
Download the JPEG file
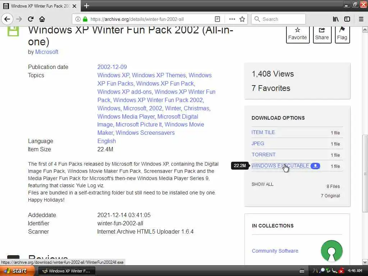pos(258,143)
